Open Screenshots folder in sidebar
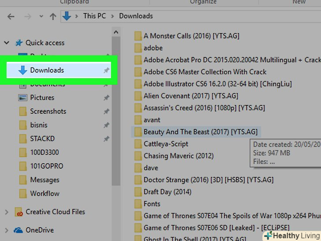The width and height of the screenshot is (321, 241). point(48,111)
